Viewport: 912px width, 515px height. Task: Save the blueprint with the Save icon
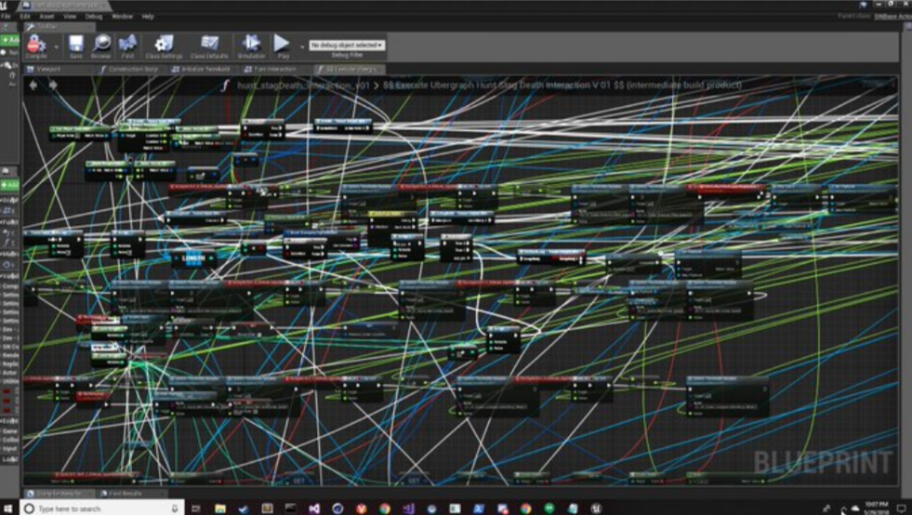75,46
